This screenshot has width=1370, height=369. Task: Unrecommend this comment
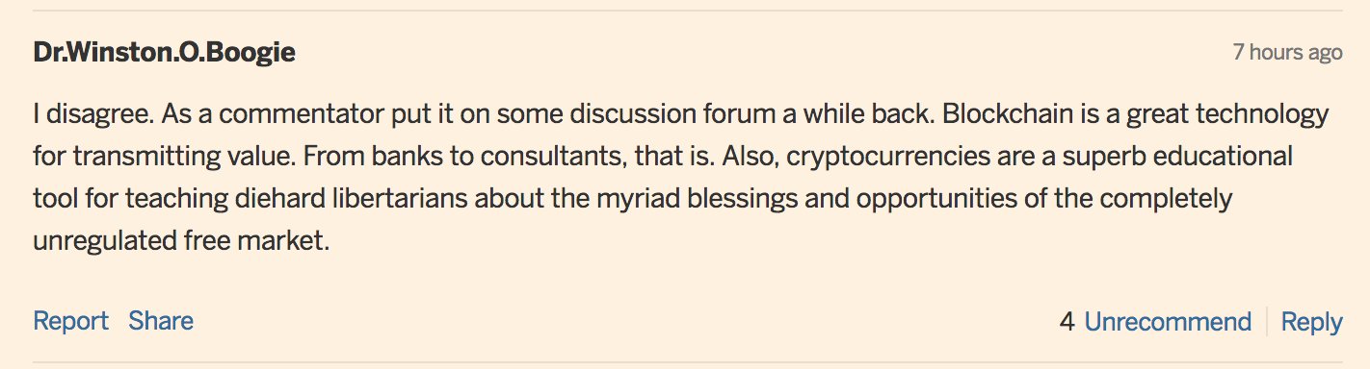pyautogui.click(x=1168, y=322)
